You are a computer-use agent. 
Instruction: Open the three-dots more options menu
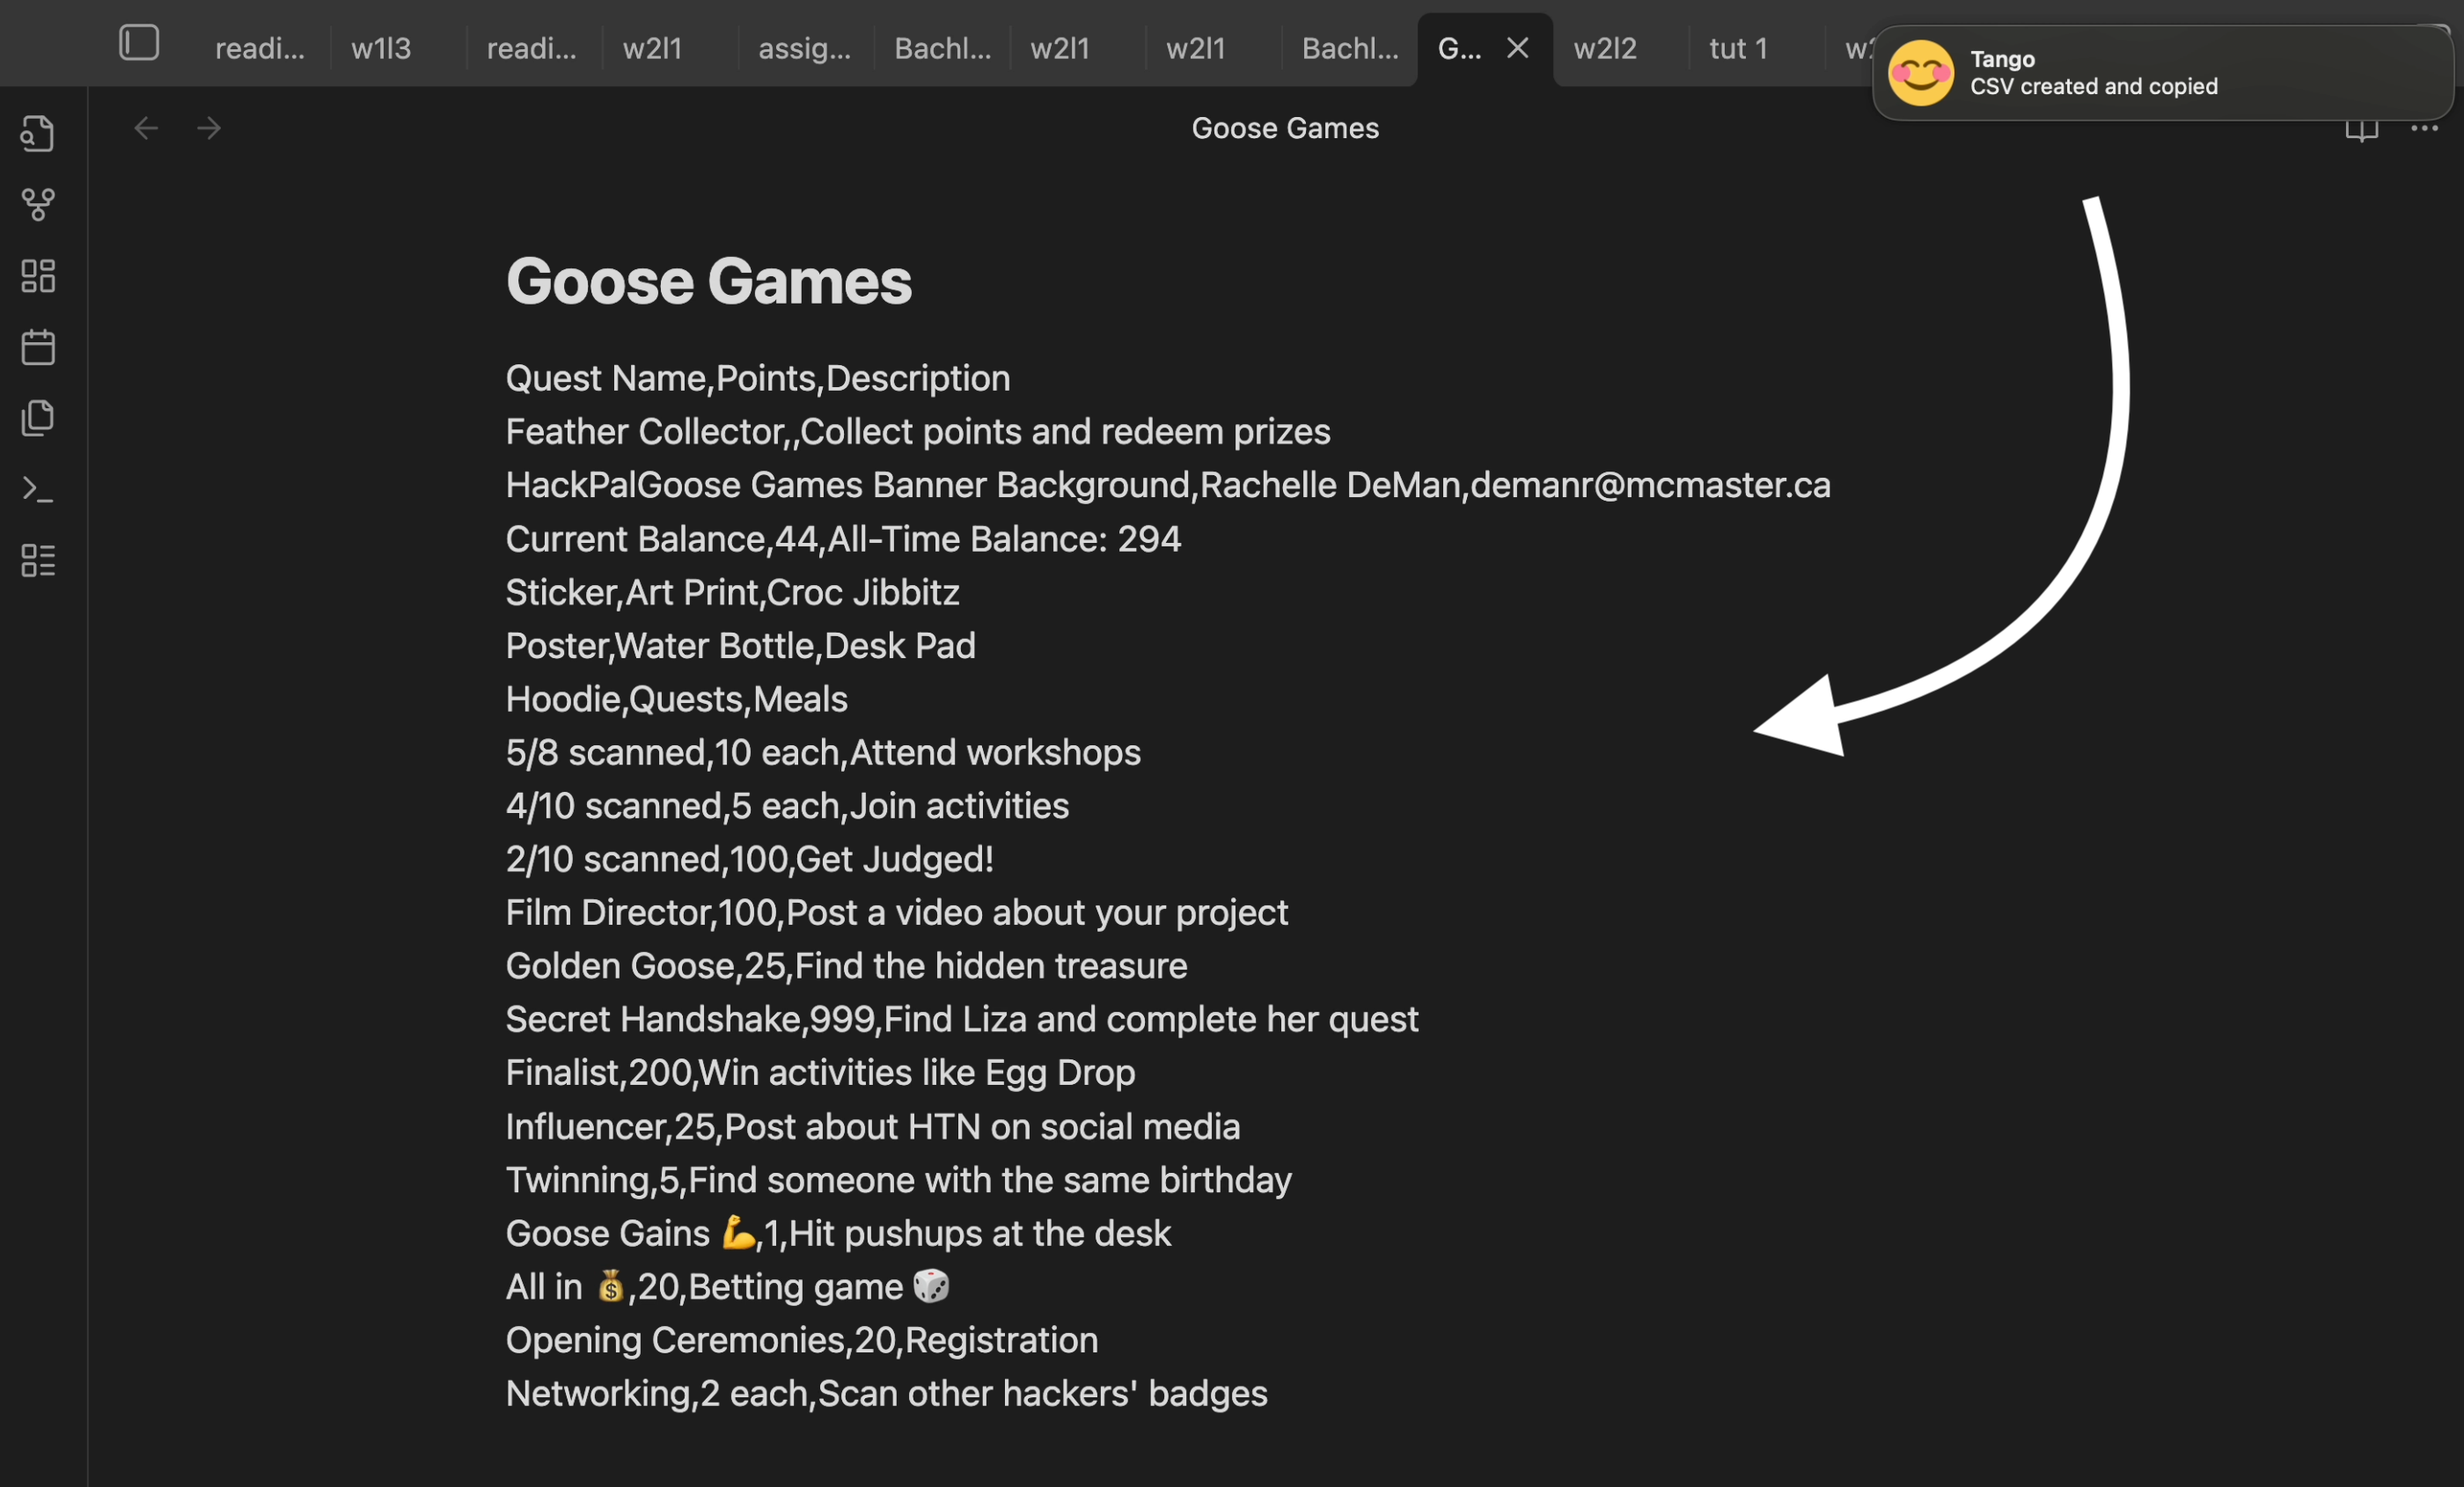[2424, 128]
